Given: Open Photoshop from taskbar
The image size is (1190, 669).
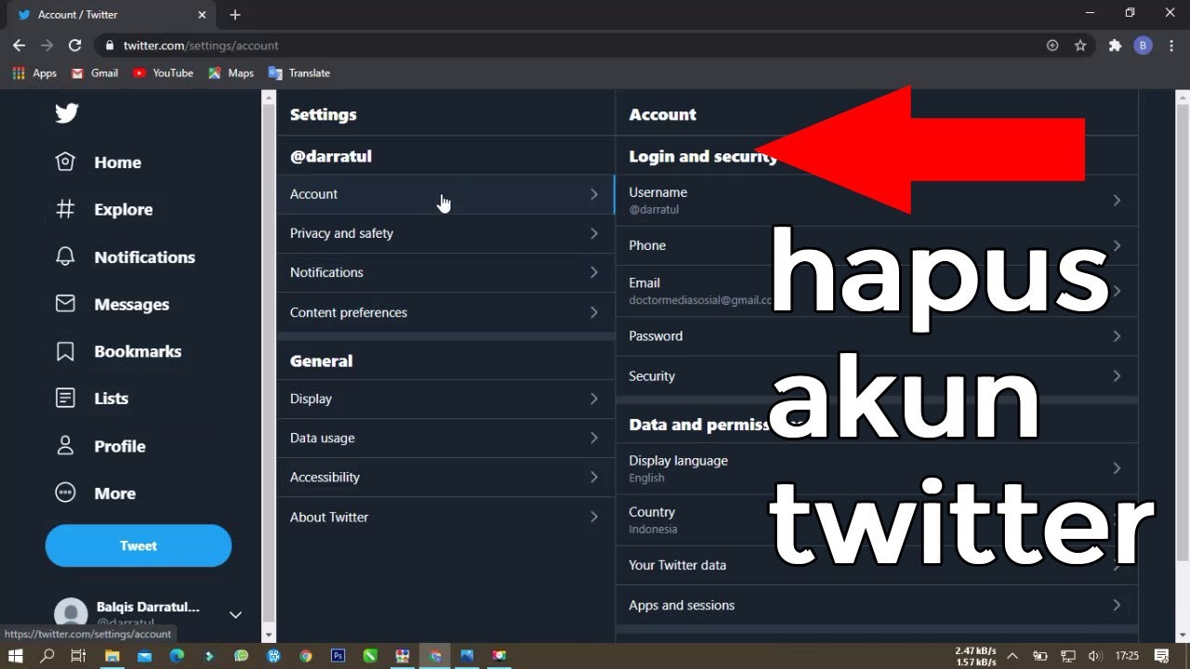Looking at the screenshot, I should point(338,655).
